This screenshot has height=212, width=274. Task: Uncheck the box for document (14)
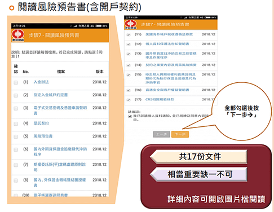[129, 65]
